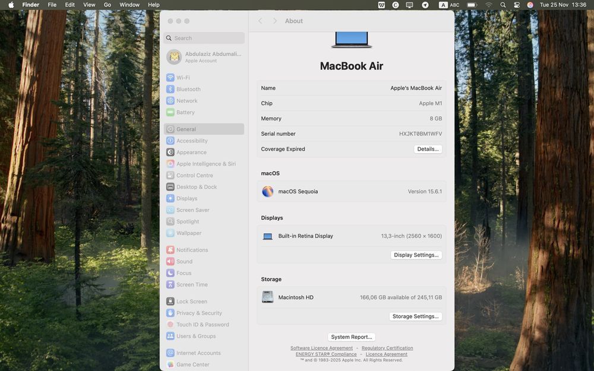Select General gear icon in sidebar

pyautogui.click(x=170, y=129)
